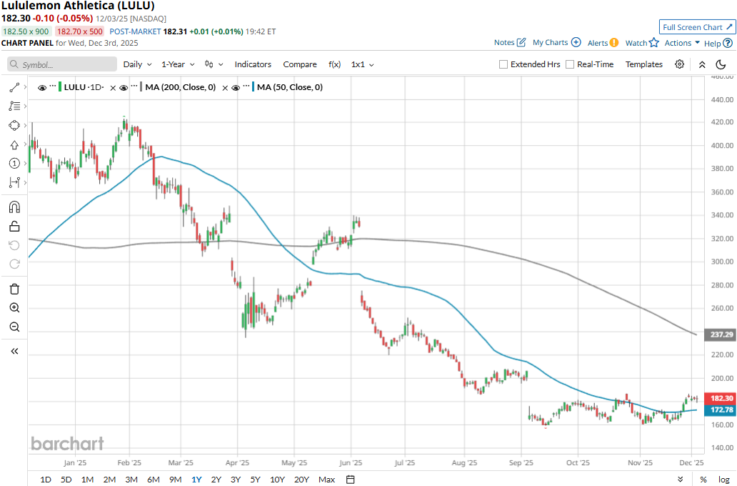
Task: Click the Symbol search field
Action: pyautogui.click(x=62, y=64)
